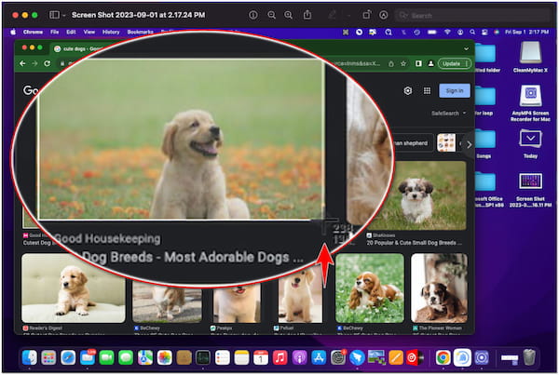Click the battery status icon
Screen dimensions: 559x375
(x=432, y=32)
